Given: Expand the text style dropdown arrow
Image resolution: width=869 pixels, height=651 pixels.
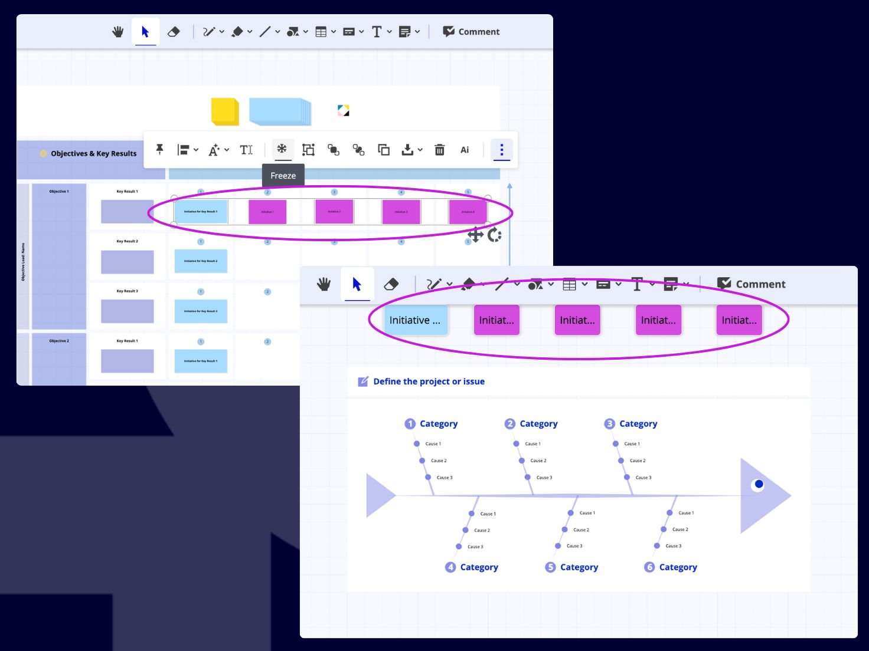Looking at the screenshot, I should coord(227,150).
